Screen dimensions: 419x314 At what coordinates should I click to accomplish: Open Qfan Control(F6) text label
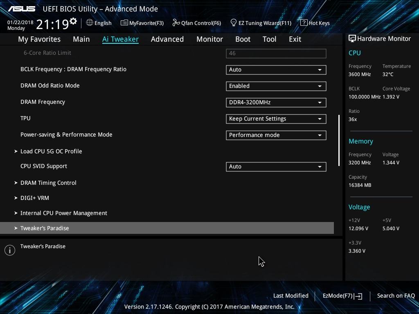[x=201, y=23]
